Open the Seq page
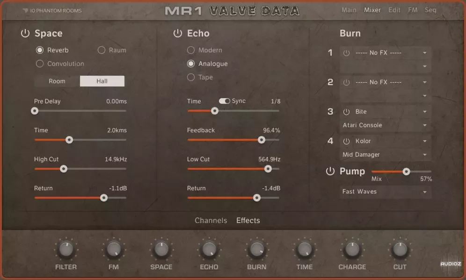The height and width of the screenshot is (280, 466). (430, 10)
